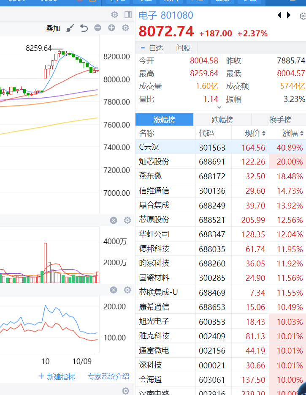Zoom in chart with the plus icon

point(111,28)
